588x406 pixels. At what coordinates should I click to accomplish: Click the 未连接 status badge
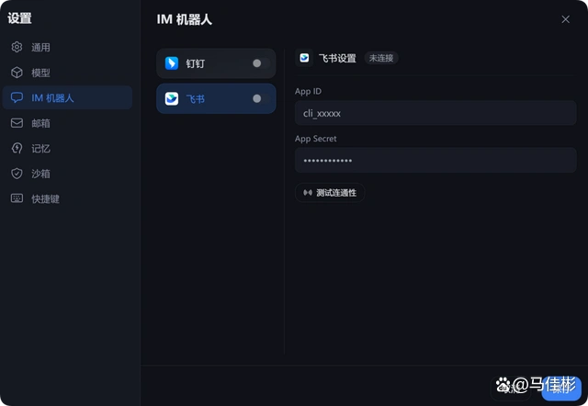(x=381, y=58)
